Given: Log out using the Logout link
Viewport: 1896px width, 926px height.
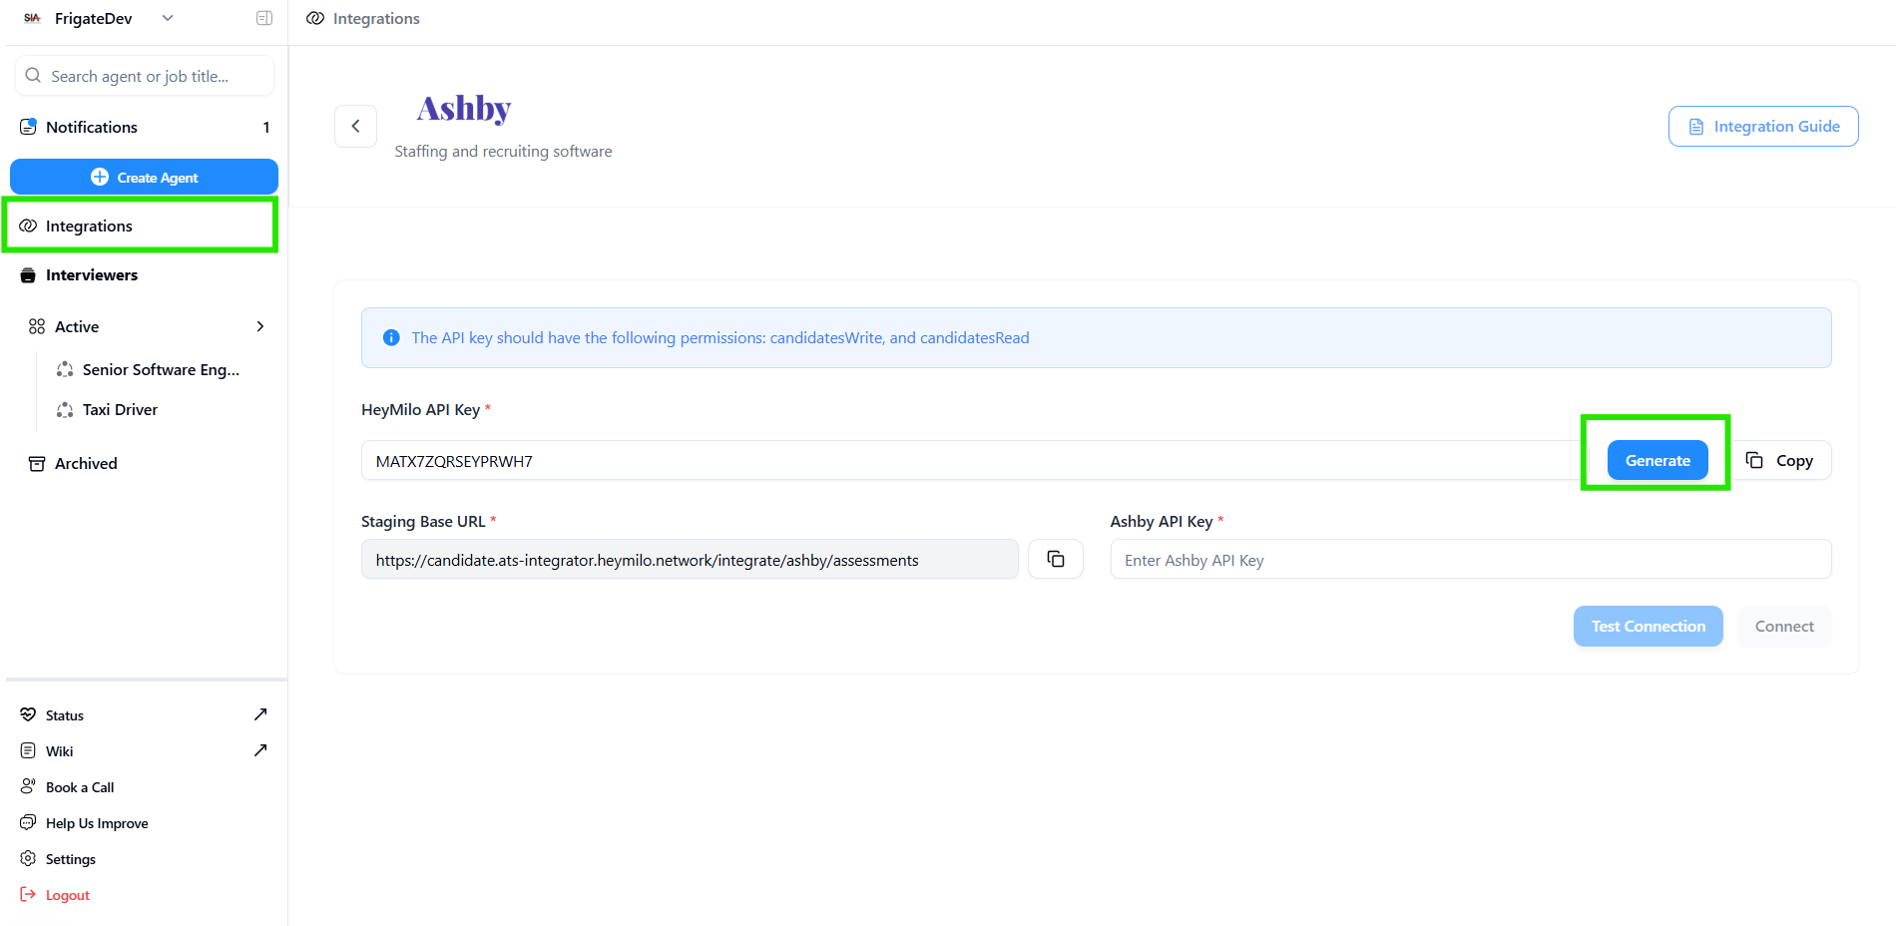Looking at the screenshot, I should pos(67,895).
